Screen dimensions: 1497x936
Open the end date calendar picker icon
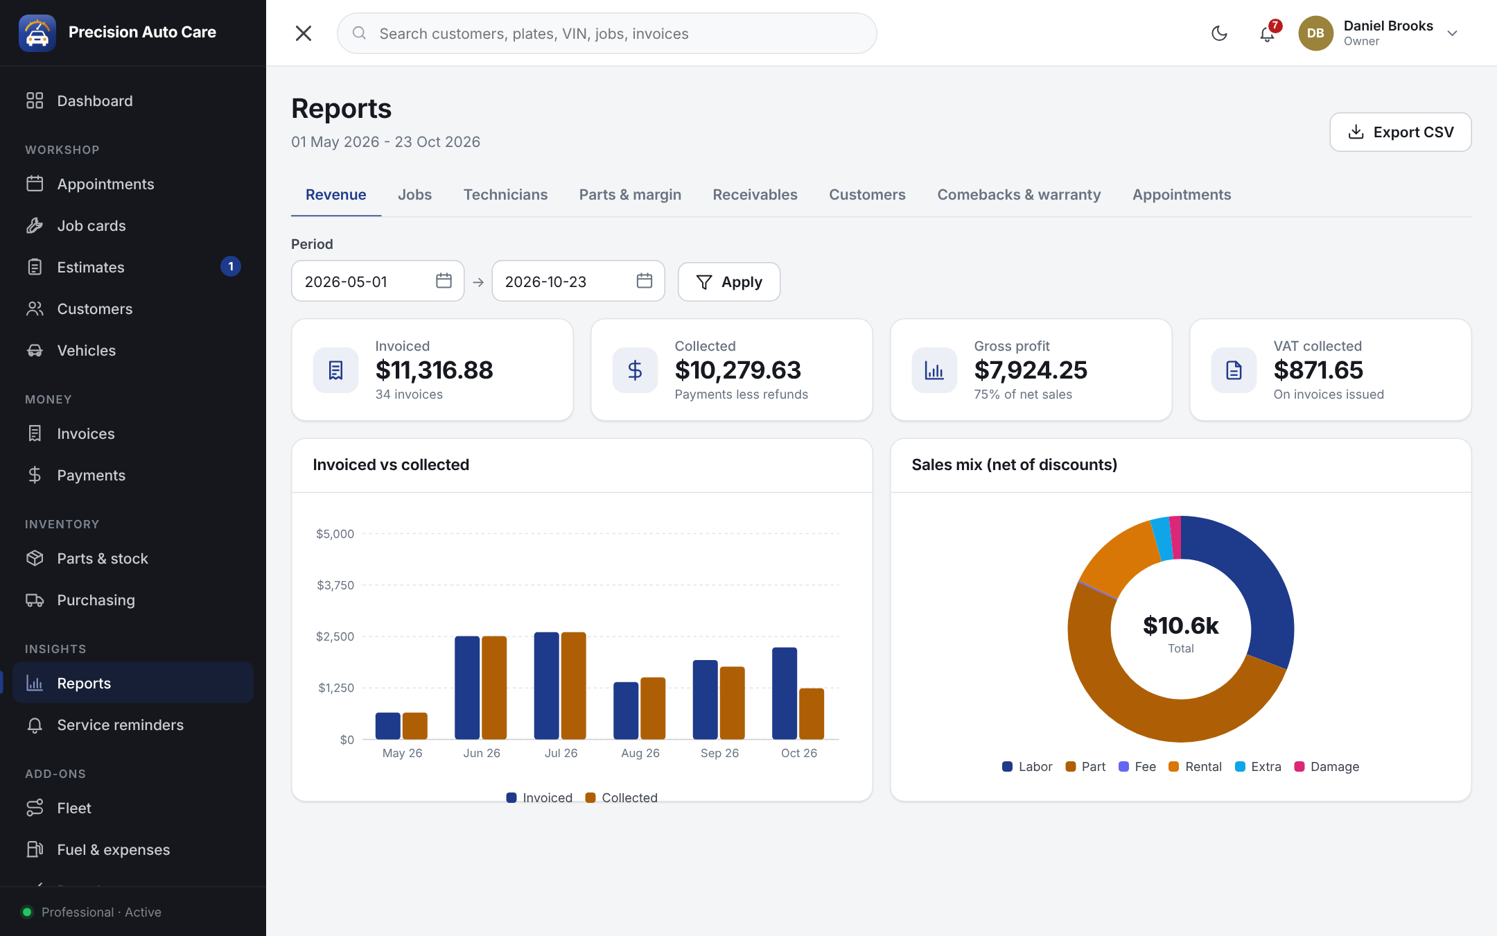(x=645, y=281)
